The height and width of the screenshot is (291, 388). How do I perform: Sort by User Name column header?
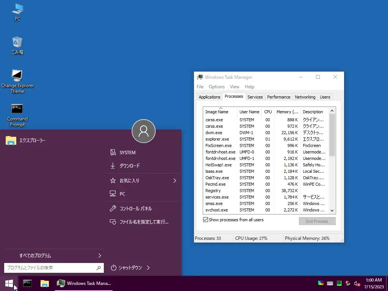pos(249,112)
